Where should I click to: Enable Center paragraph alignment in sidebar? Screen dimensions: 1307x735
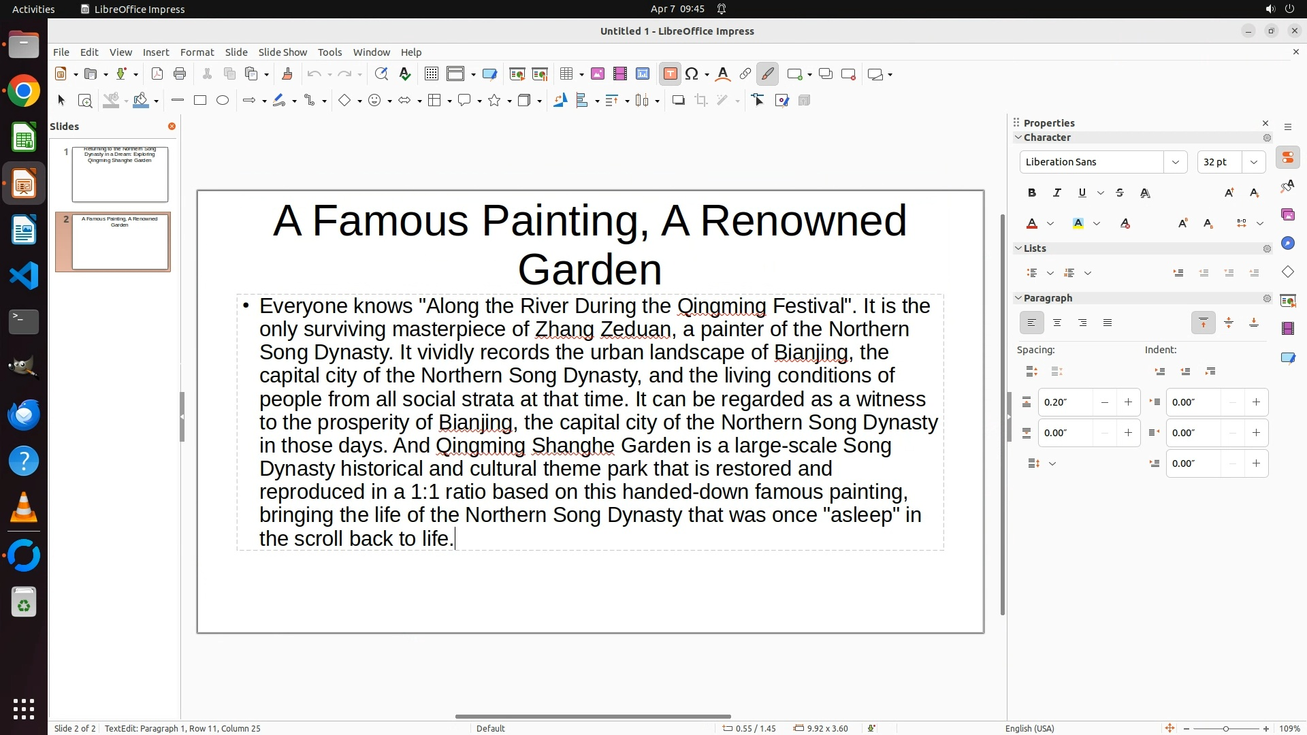(x=1057, y=323)
